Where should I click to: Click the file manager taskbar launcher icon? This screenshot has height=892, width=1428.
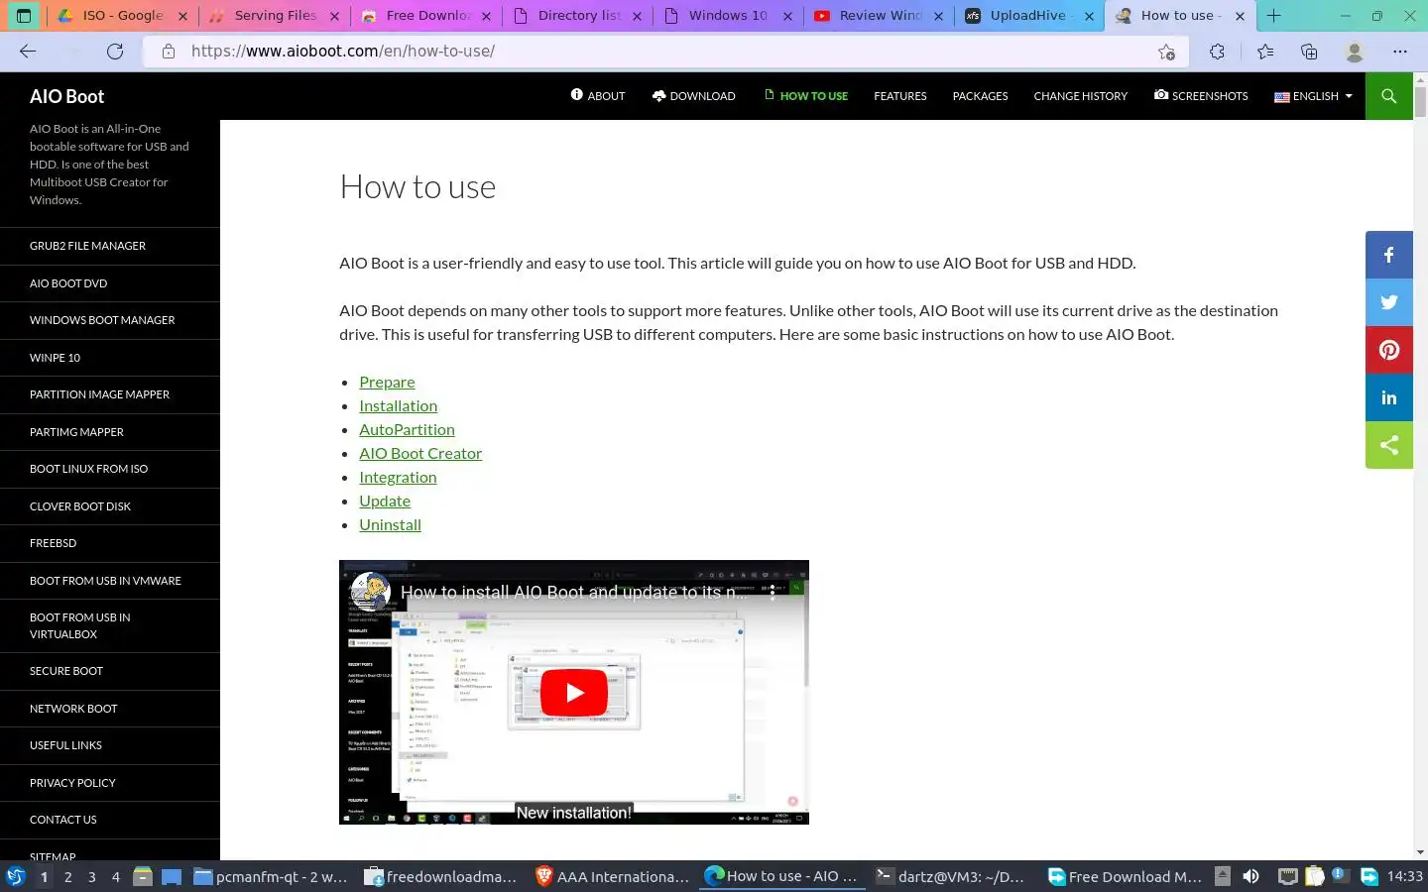(143, 876)
